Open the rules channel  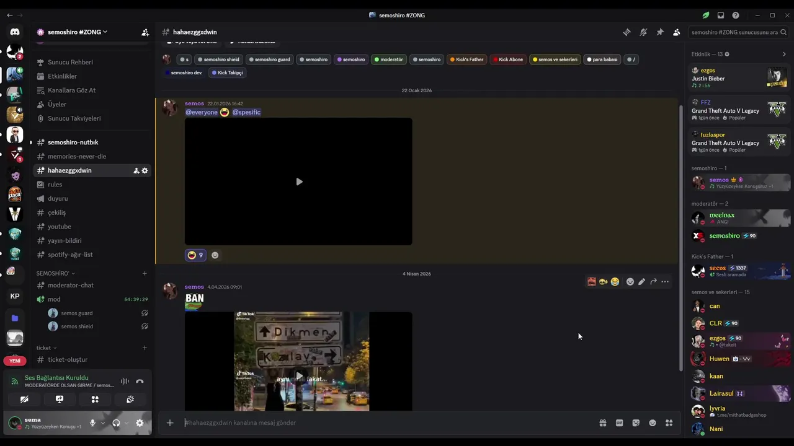click(92, 185)
